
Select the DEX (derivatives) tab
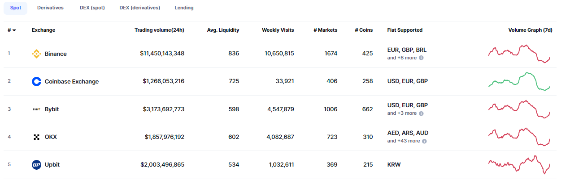139,8
